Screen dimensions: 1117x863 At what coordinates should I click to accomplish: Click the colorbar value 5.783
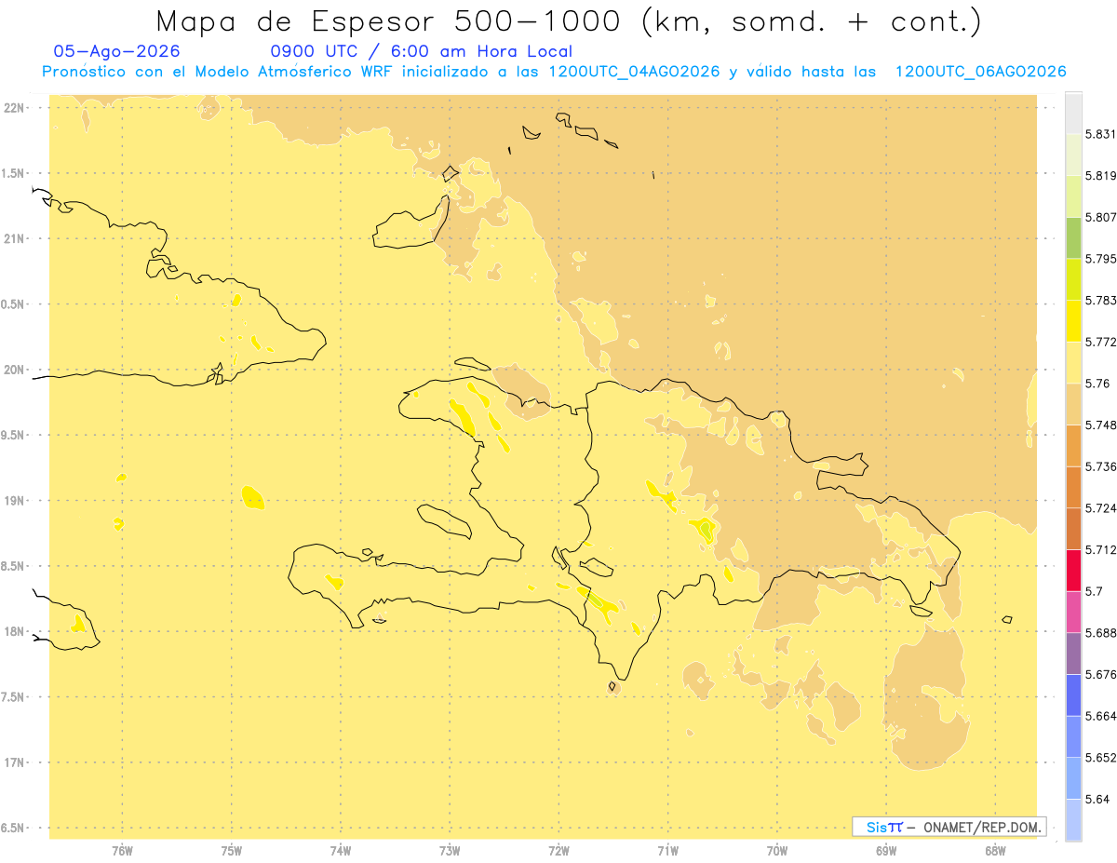[x=1101, y=300]
